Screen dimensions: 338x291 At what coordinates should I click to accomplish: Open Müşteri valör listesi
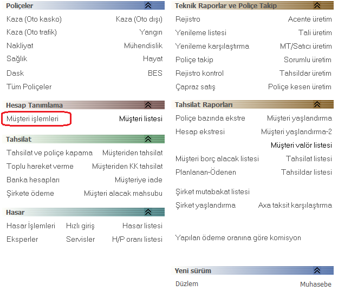coord(301,145)
